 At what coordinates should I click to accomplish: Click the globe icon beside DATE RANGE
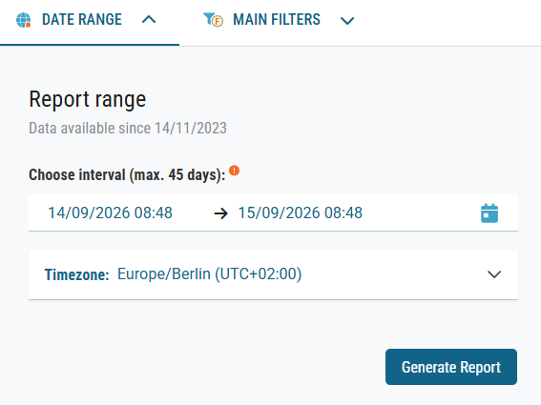pos(24,20)
